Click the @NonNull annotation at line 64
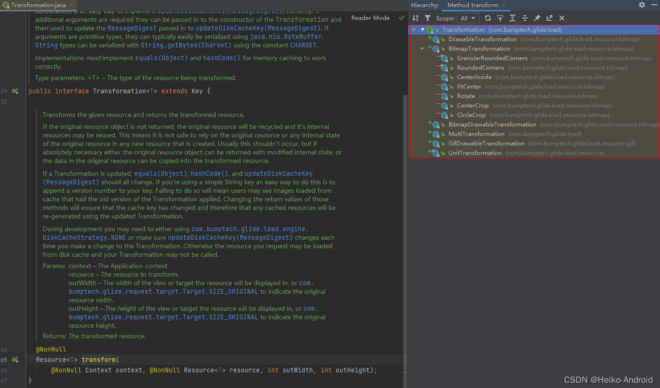660x388 pixels. coord(51,350)
